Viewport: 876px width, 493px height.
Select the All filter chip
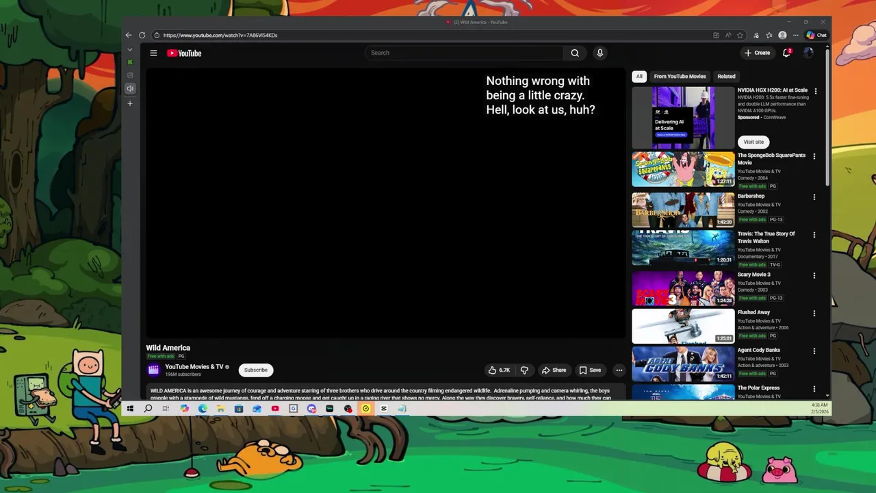639,77
